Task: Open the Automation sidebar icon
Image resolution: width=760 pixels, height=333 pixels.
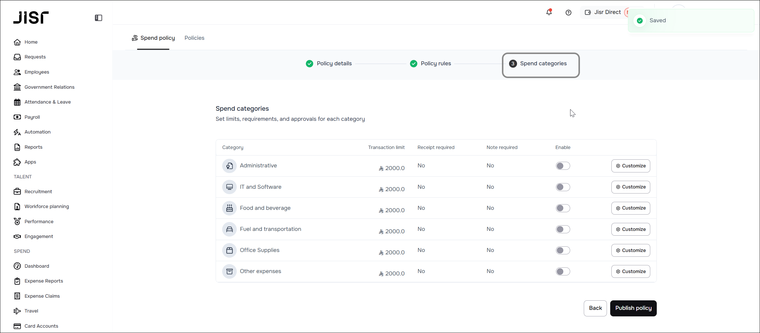Action: click(x=17, y=132)
